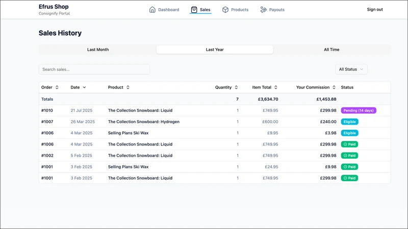Click commission value £3.98
408x229 pixels.
tap(330, 133)
